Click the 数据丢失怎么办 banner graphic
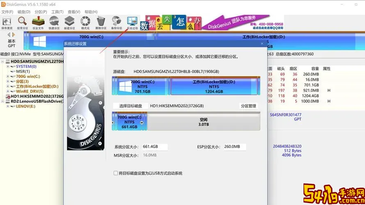365x205 pixels. pos(170,23)
